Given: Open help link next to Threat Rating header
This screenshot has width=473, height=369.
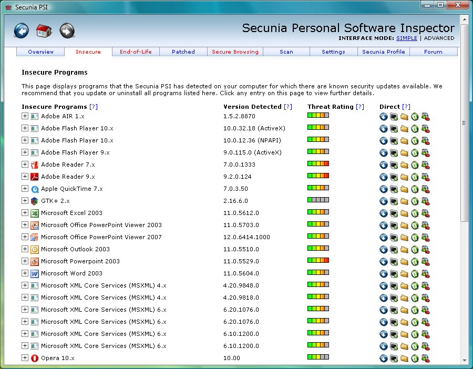Looking at the screenshot, I should click(x=360, y=107).
